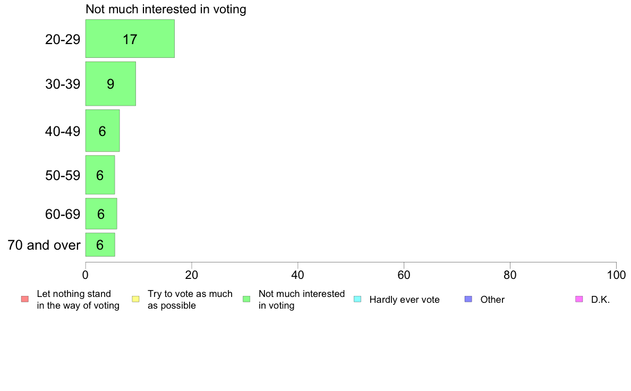This screenshot has width=631, height=391.
Task: Click the 'D.K.' legend label
Action: [600, 300]
